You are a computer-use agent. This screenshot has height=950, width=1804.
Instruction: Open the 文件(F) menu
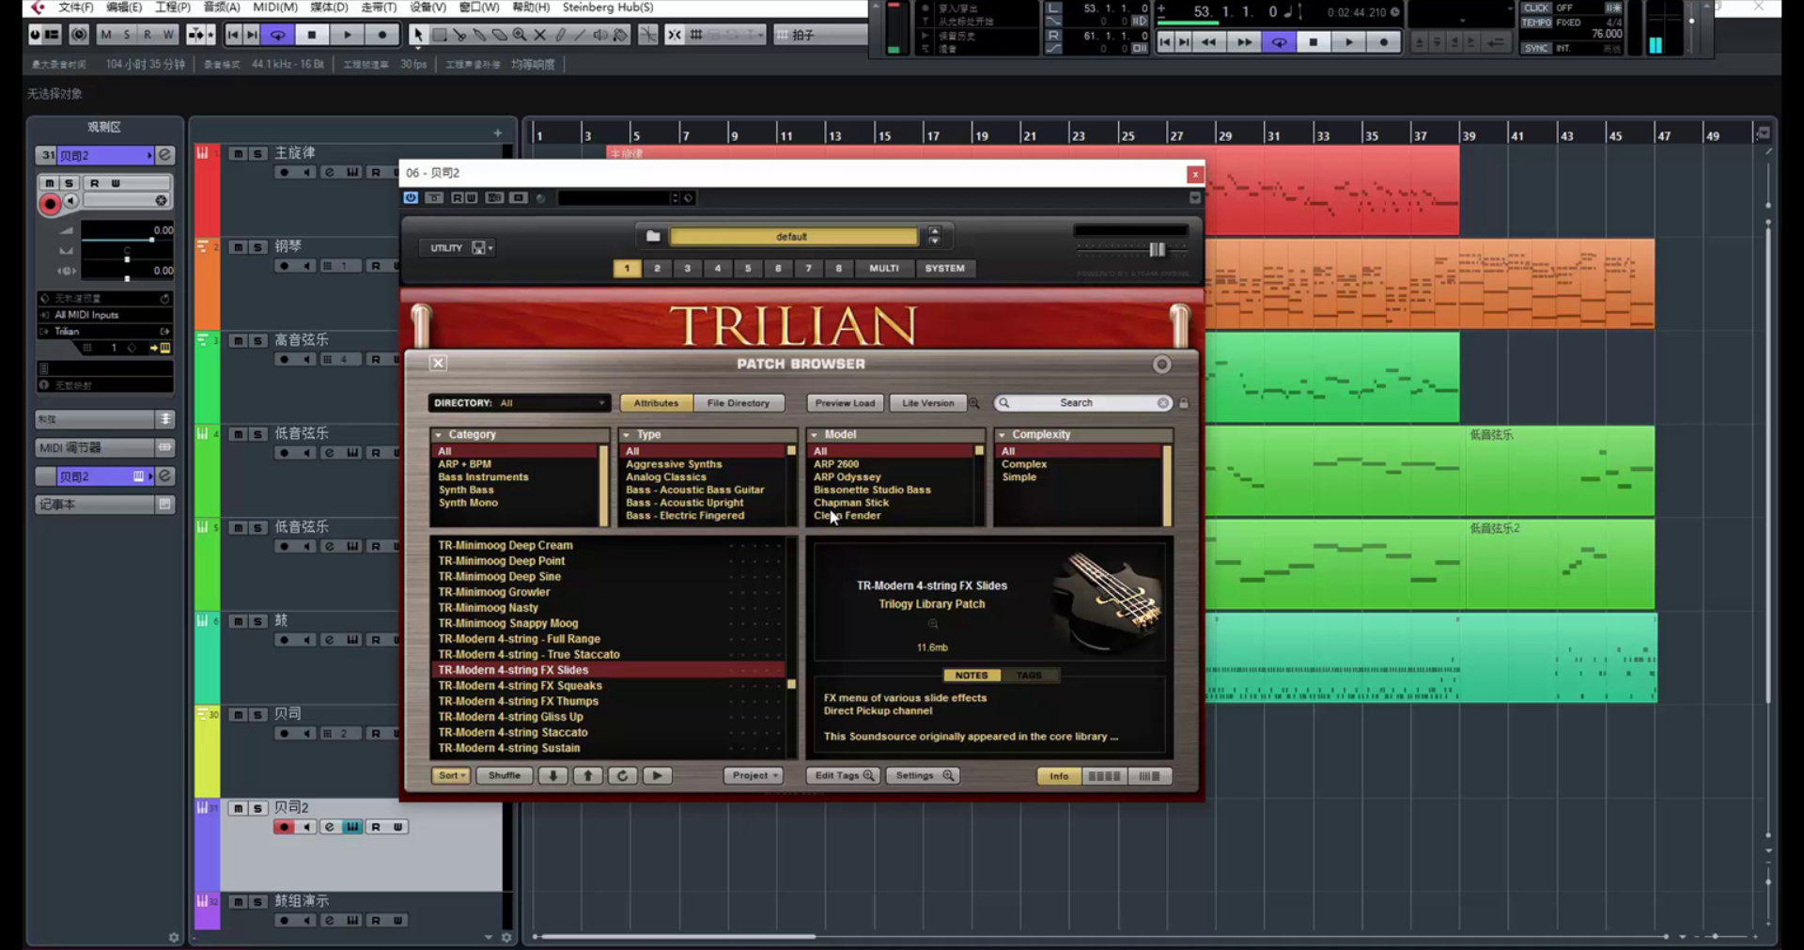[75, 8]
